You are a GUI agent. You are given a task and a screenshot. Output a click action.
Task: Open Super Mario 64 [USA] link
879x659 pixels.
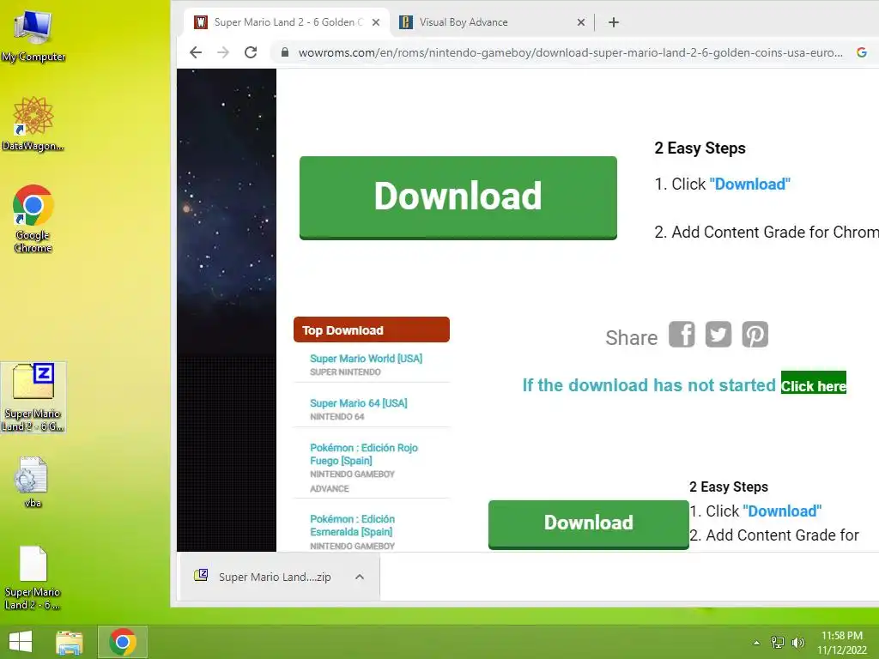click(x=359, y=403)
